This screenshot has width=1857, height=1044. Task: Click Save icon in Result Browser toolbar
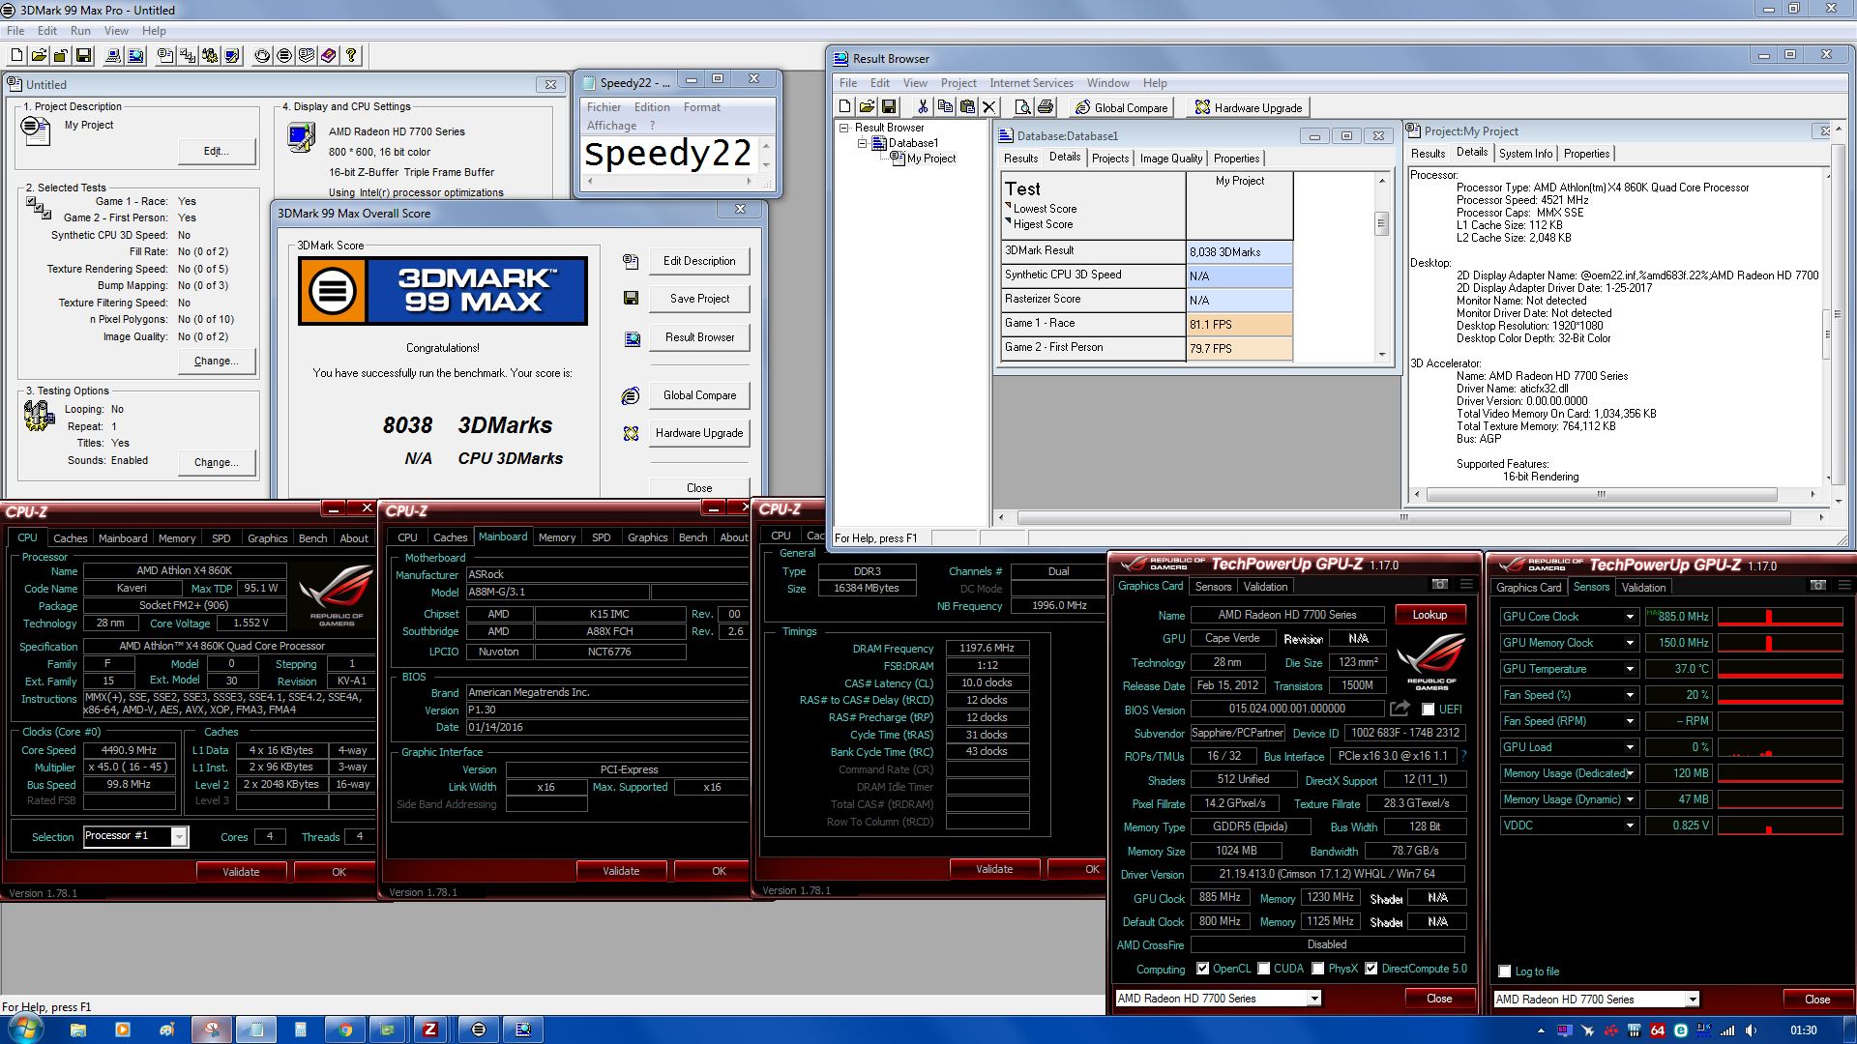point(889,107)
